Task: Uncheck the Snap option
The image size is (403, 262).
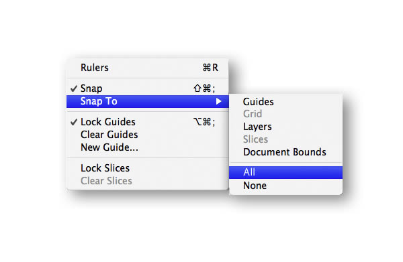Action: tap(148, 88)
